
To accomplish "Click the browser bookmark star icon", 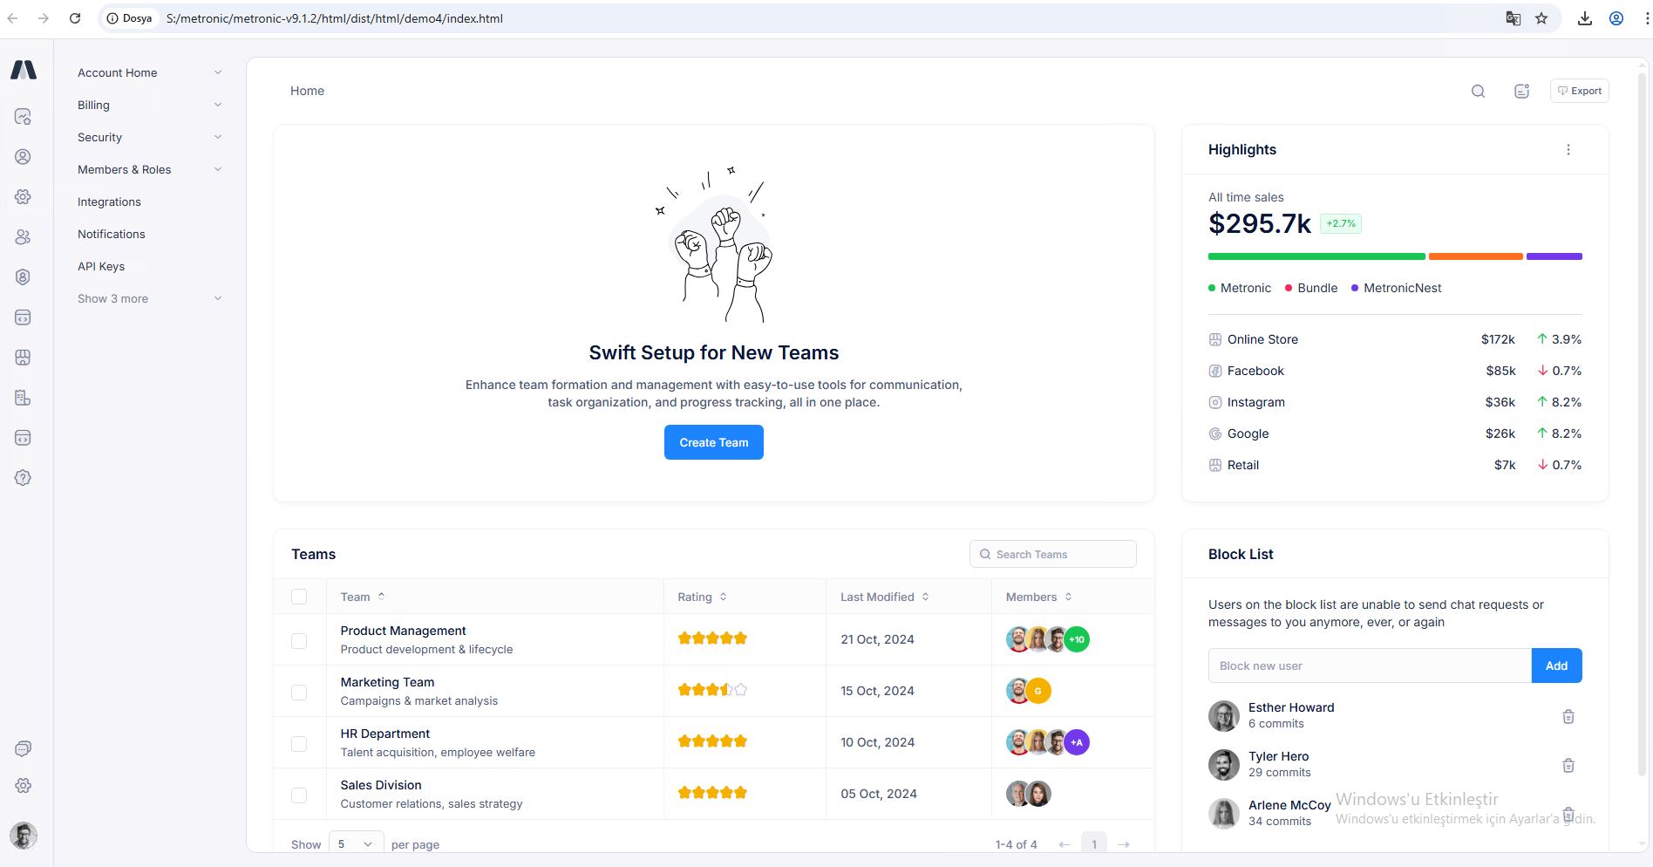I will 1541,18.
